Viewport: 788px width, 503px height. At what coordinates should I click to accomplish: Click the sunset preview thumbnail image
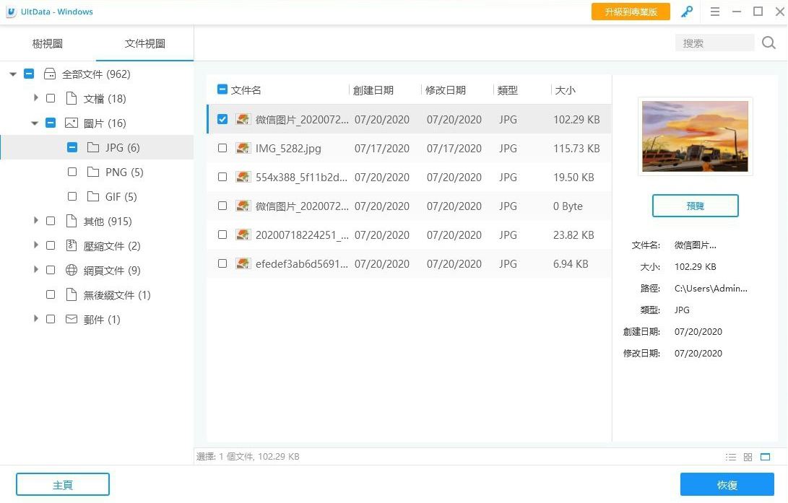(x=695, y=136)
